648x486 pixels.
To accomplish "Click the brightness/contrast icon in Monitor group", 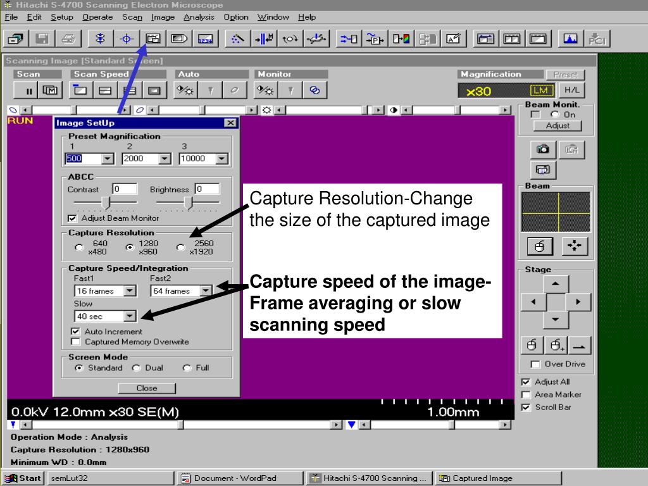I will tap(265, 90).
